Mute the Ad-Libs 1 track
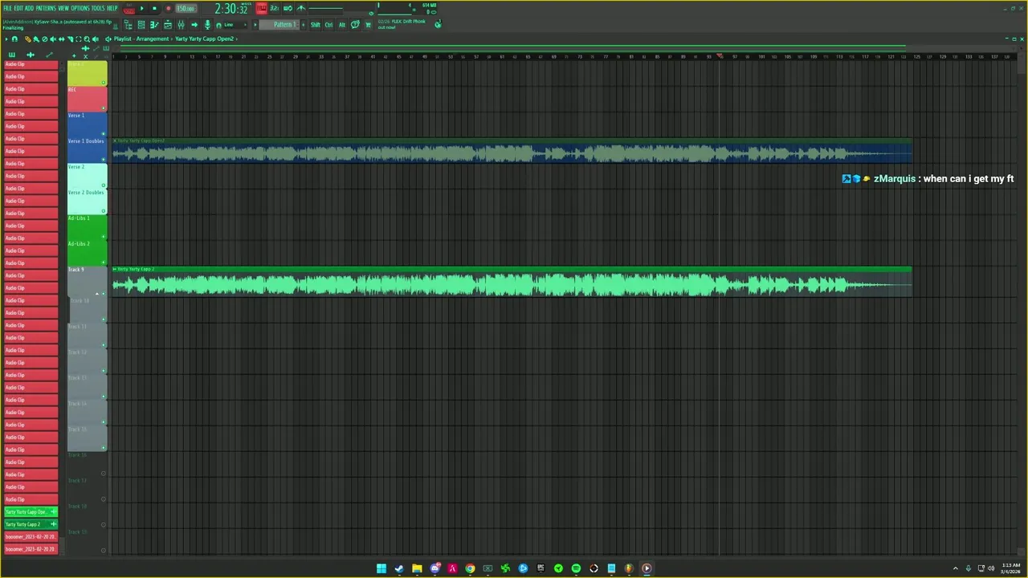This screenshot has width=1028, height=578. pos(103,236)
